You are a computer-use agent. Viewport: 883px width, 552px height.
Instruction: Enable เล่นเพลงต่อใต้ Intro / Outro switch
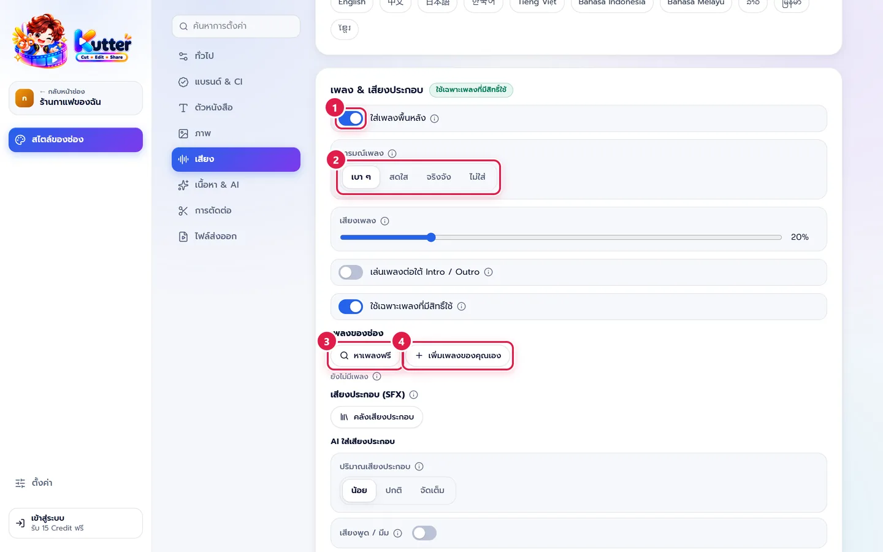(351, 272)
